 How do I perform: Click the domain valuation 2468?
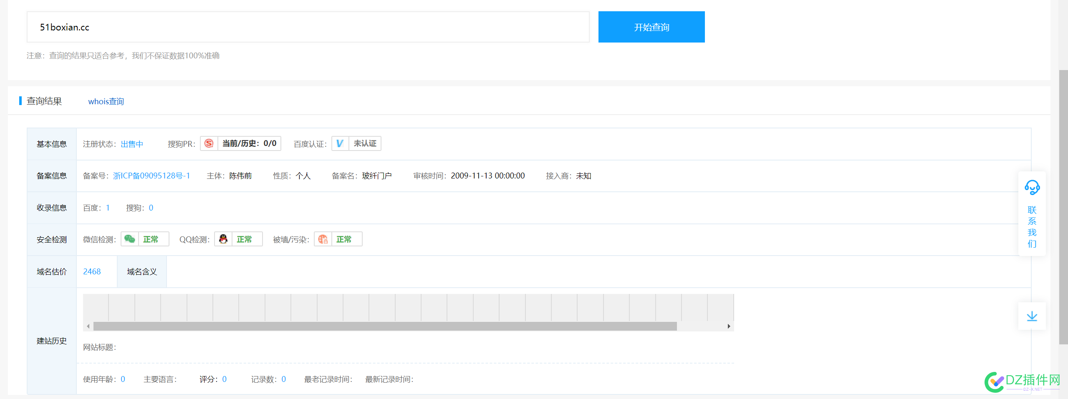click(x=92, y=271)
